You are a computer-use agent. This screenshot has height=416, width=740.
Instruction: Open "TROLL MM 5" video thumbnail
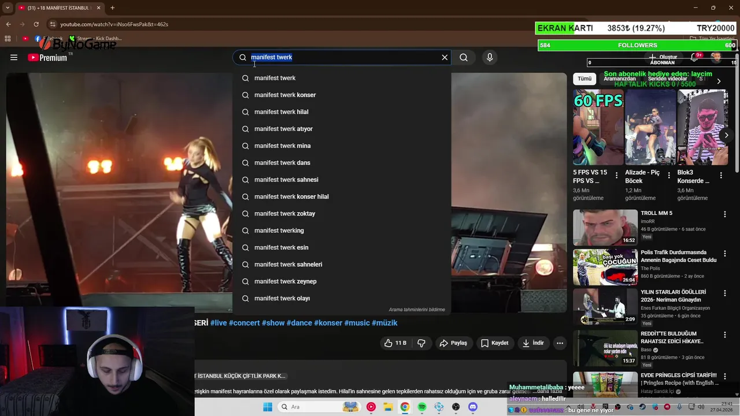(605, 228)
